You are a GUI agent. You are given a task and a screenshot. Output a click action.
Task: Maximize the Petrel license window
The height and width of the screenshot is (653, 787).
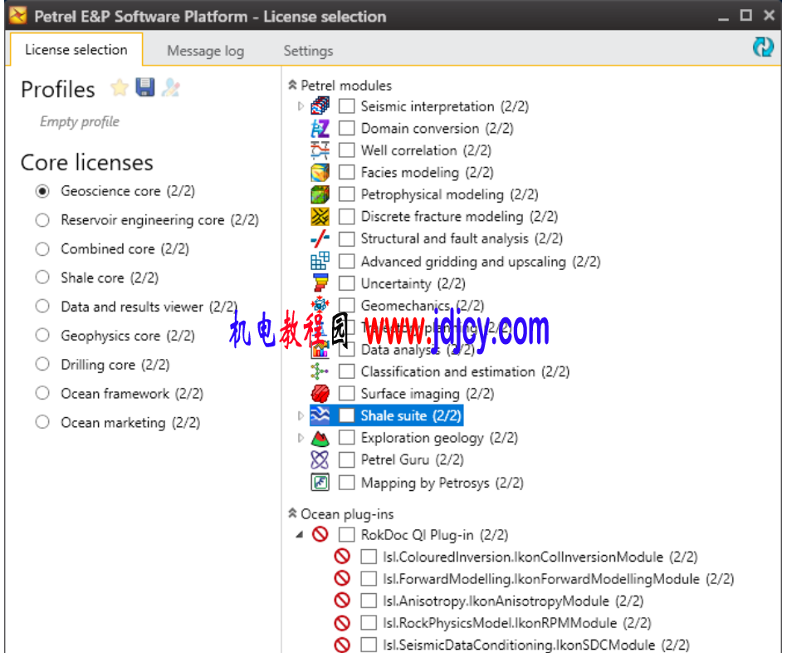pyautogui.click(x=745, y=16)
